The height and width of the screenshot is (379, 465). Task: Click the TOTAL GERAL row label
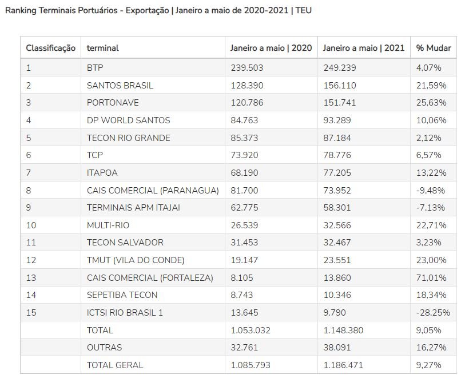[x=114, y=365]
